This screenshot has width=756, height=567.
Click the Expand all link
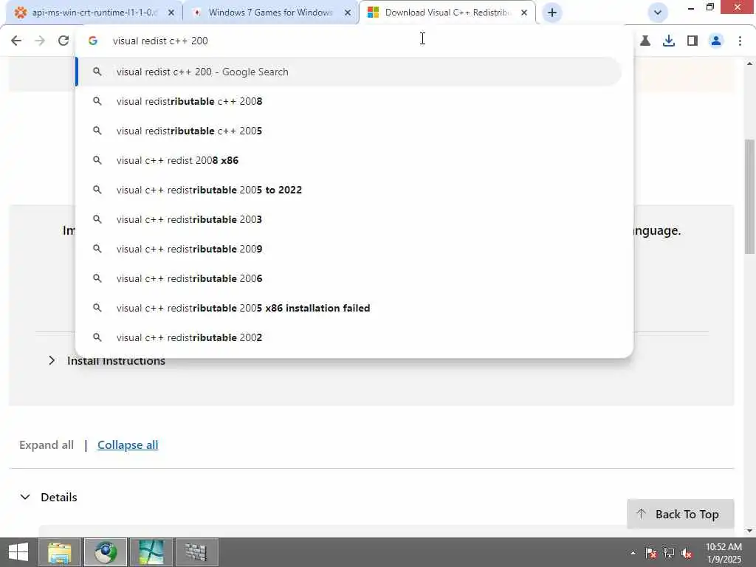[47, 445]
